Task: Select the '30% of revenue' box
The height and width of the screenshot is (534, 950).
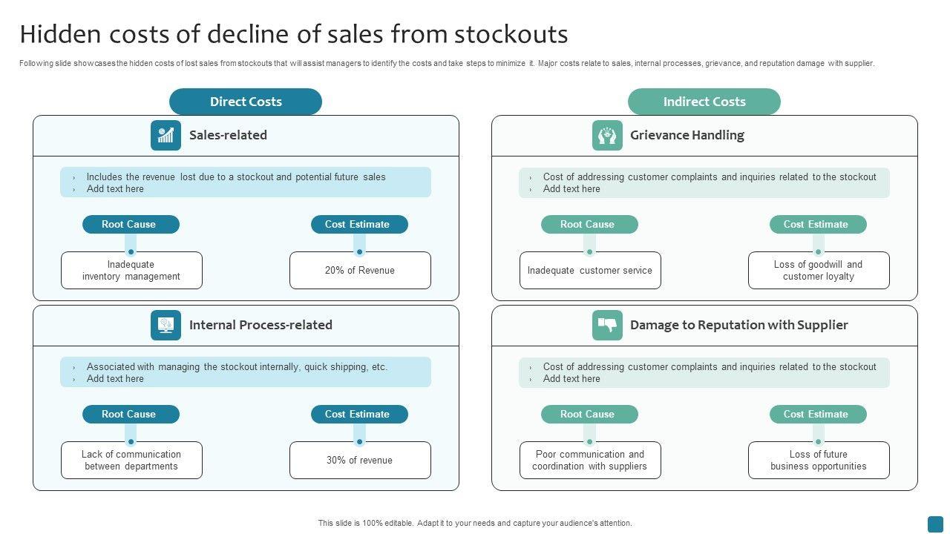Action: coord(360,460)
